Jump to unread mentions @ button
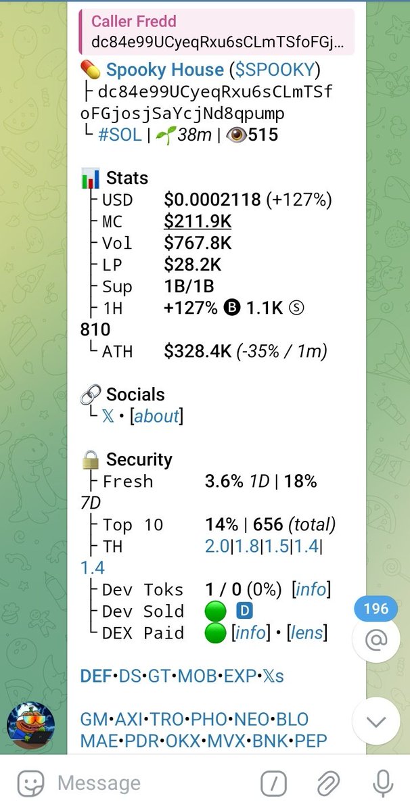The image size is (410, 811). coord(376,639)
